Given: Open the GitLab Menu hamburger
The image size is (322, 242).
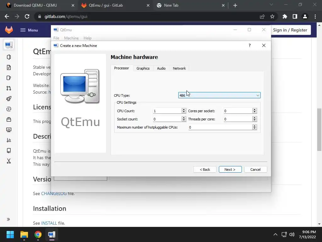Looking at the screenshot, I should tap(29, 30).
